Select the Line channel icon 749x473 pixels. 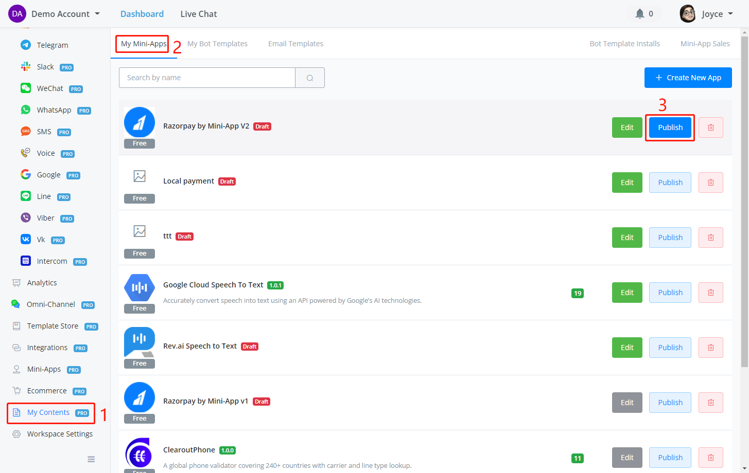pyautogui.click(x=26, y=196)
